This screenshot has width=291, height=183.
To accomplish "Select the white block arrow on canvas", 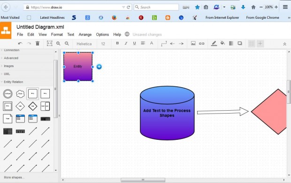I will (222, 112).
